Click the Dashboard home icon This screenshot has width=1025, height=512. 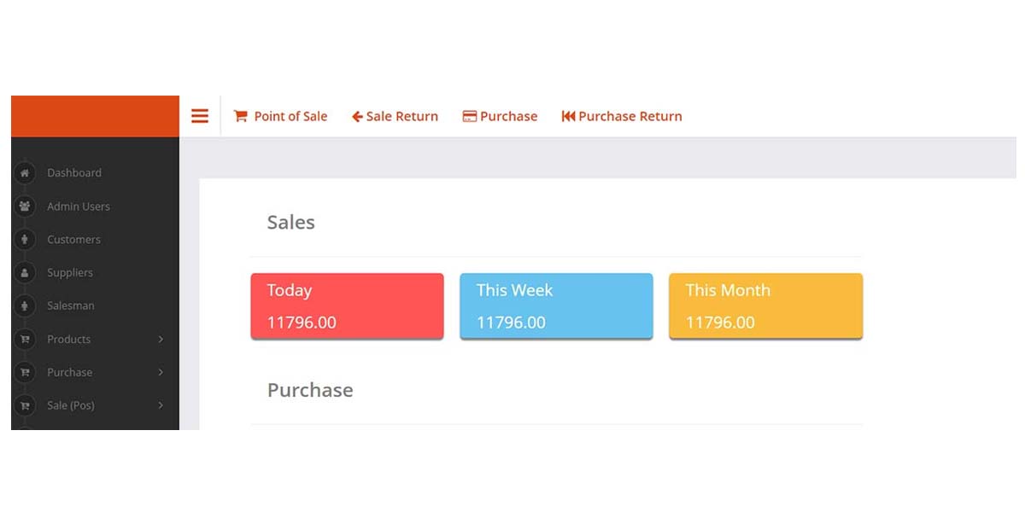pos(23,173)
